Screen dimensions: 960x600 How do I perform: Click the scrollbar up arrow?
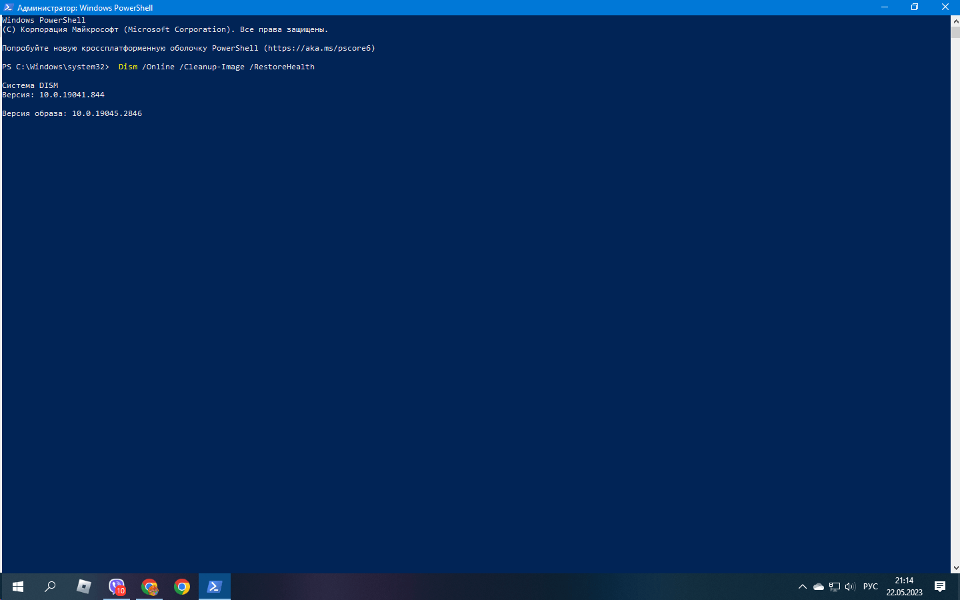click(x=955, y=21)
